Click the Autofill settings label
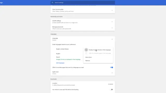The height and width of the screenshot is (93, 166). 57,21
